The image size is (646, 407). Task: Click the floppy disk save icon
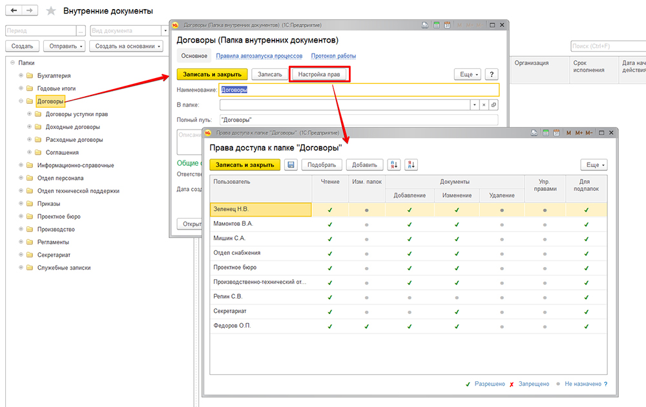pos(291,165)
